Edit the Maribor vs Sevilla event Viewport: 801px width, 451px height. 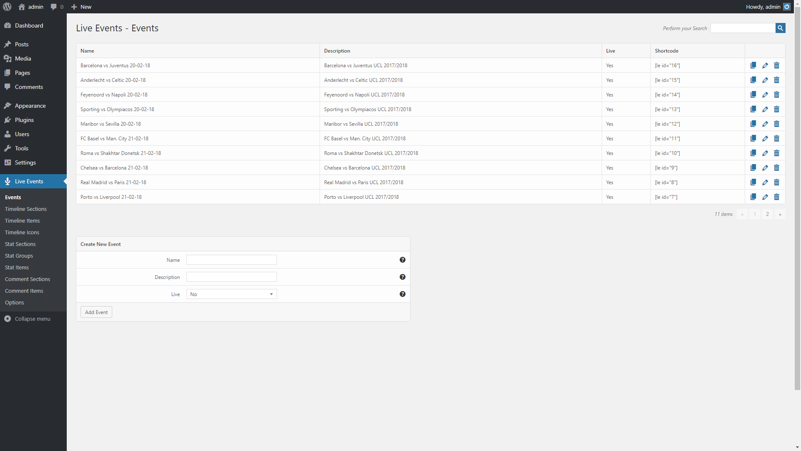click(x=765, y=124)
